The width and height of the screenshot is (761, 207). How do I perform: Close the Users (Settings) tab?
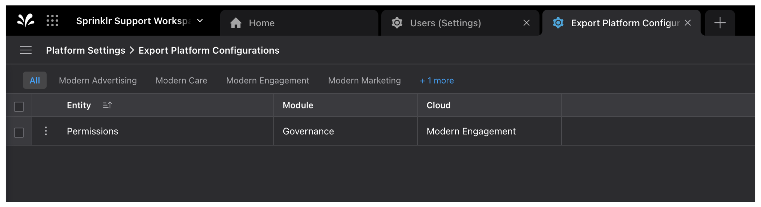[x=526, y=23]
